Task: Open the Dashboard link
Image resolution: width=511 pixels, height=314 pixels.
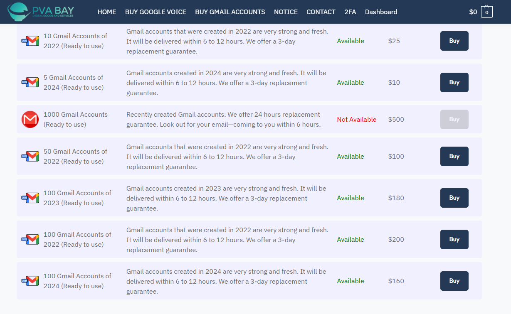Action: (381, 12)
